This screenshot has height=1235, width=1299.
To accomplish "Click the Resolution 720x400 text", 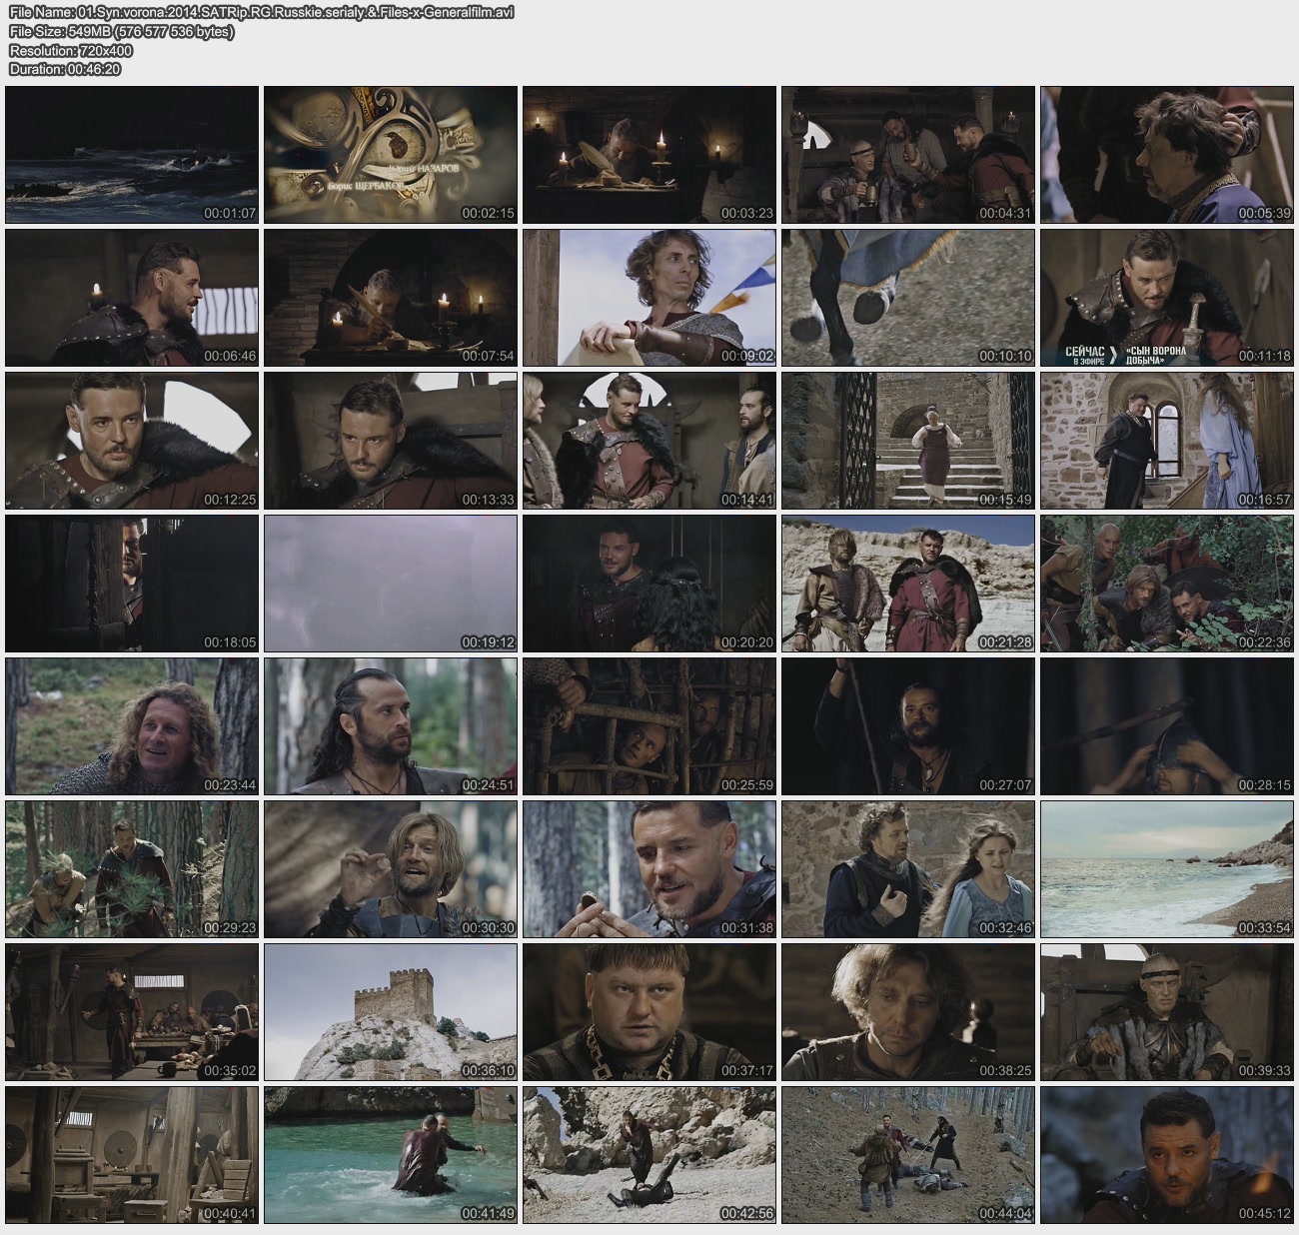I will [71, 50].
